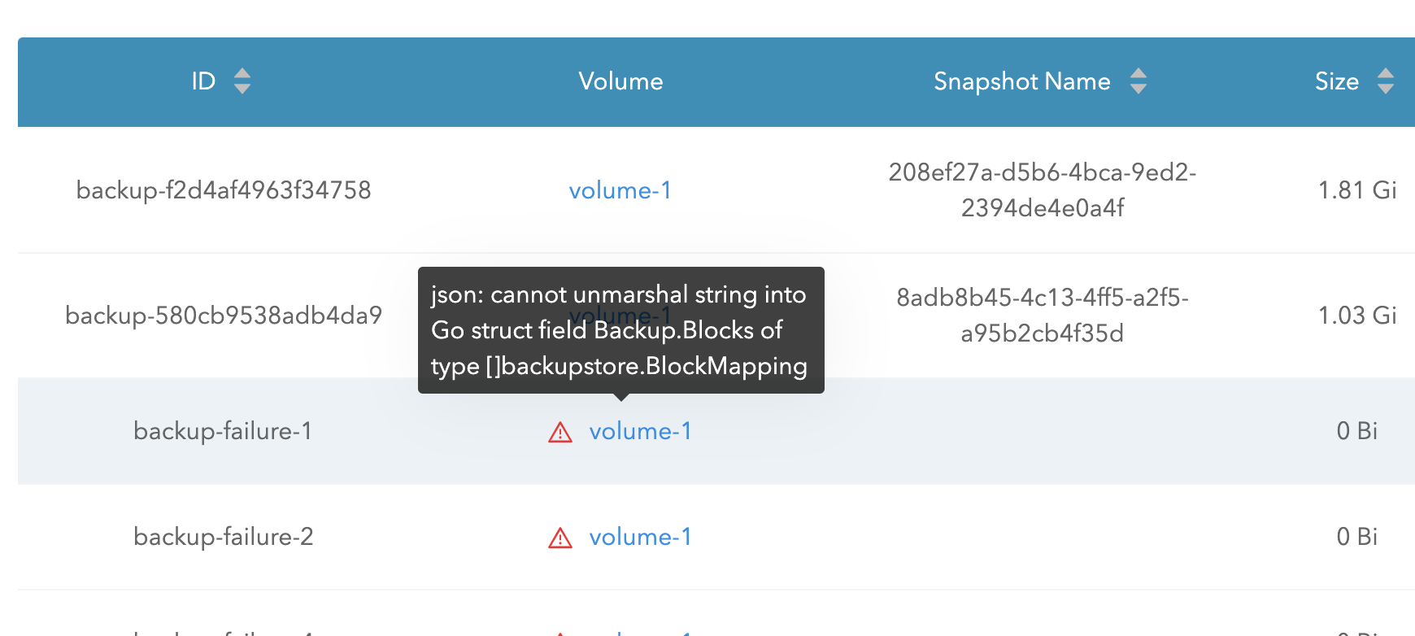
Task: Open volume-1 link on backup-f2d4af4963f34758 row
Action: [620, 189]
